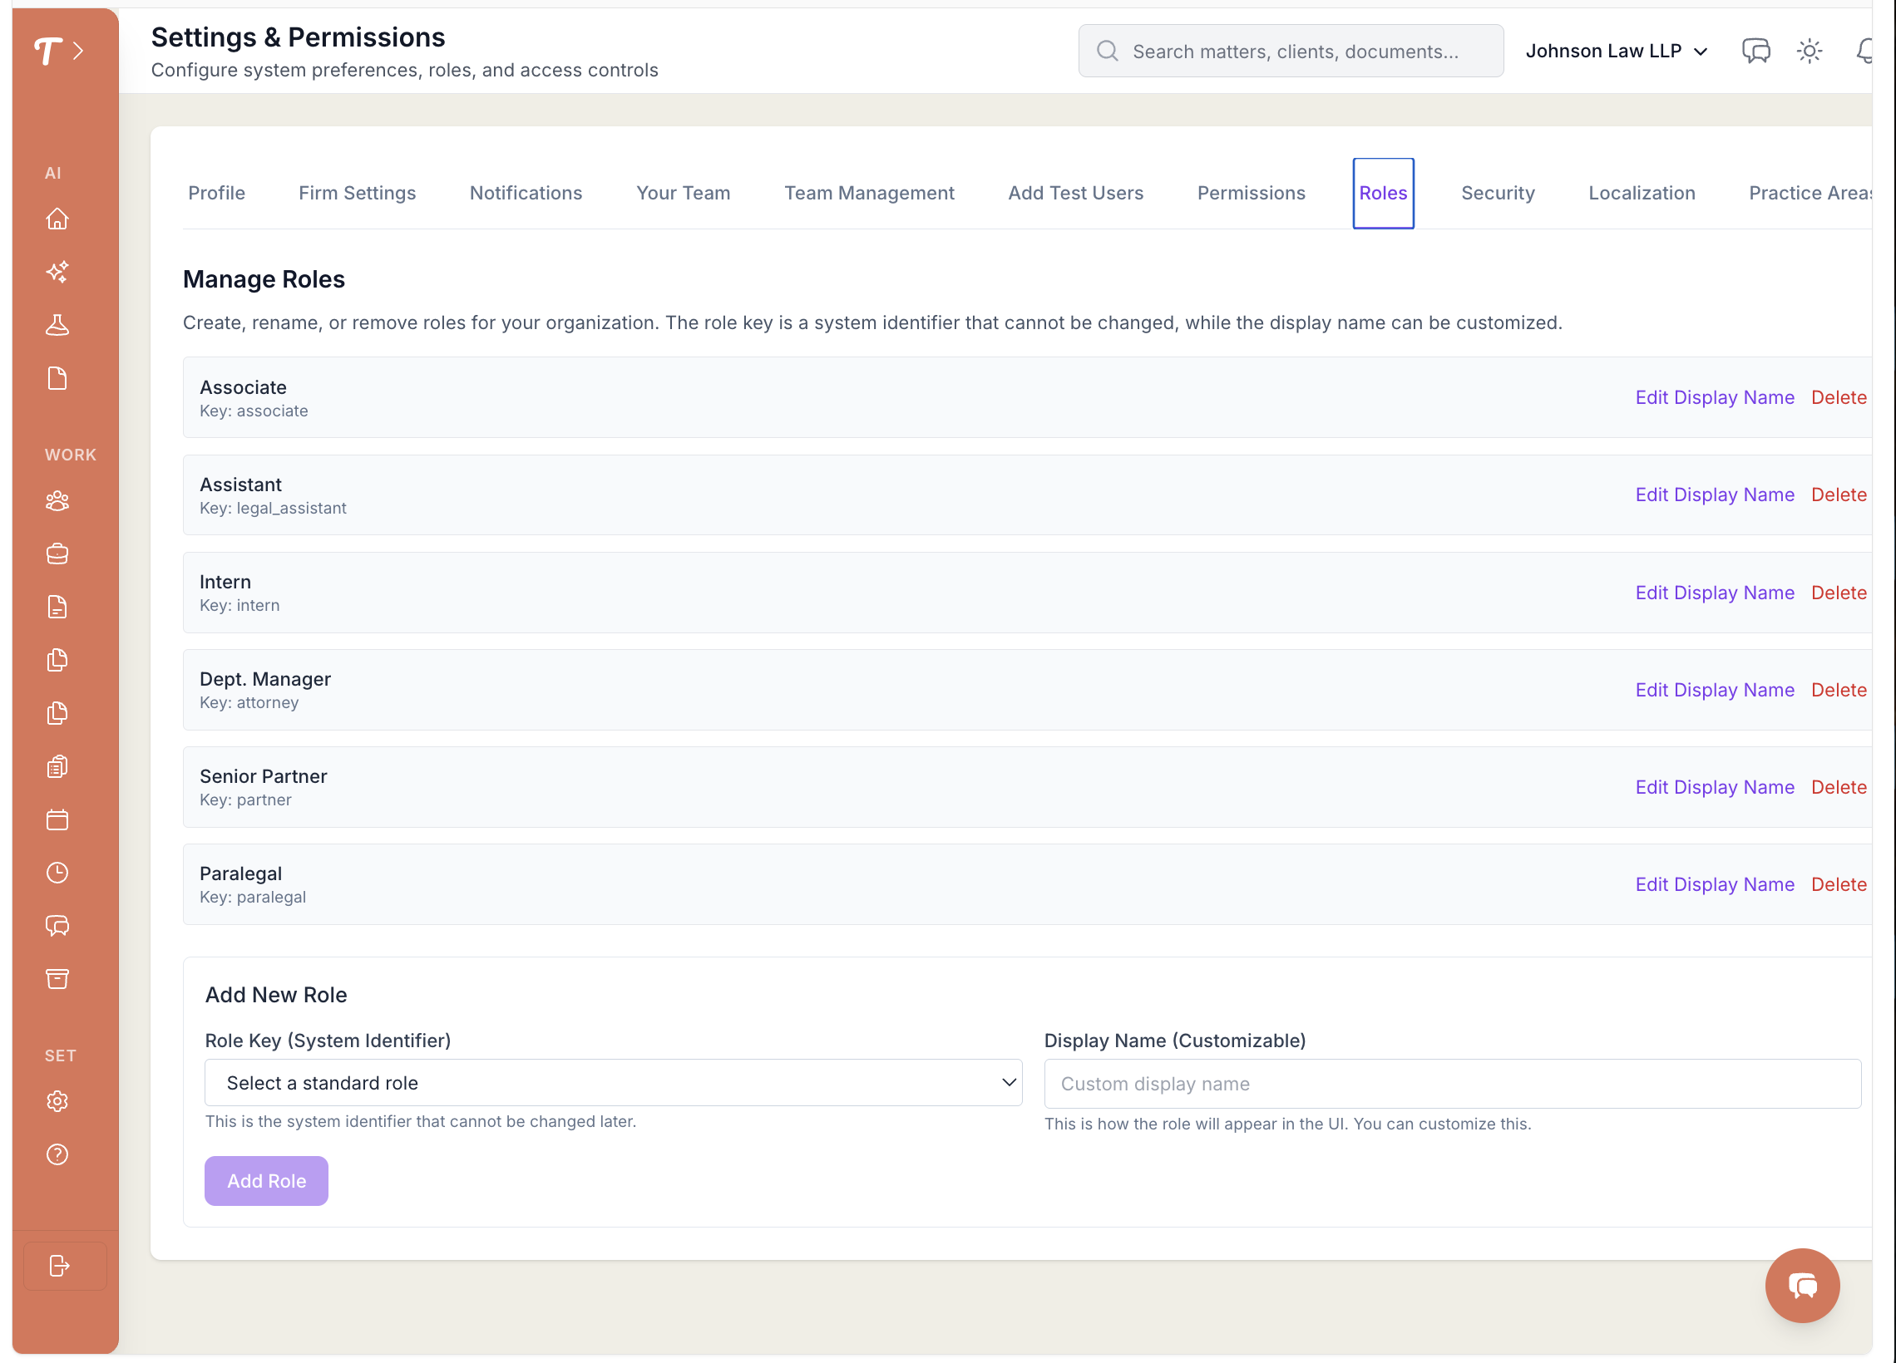
Task: Open the Select a standard role dropdown
Action: pos(613,1082)
